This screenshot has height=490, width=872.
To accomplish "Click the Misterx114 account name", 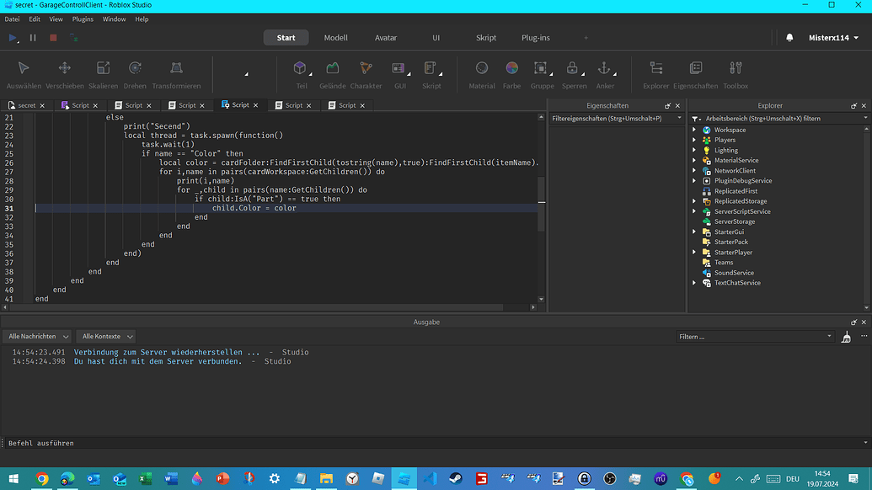I will (830, 37).
